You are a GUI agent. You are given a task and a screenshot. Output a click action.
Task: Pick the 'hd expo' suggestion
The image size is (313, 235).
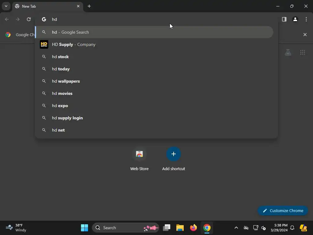click(x=154, y=106)
